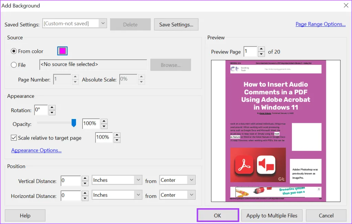Click the Vertical Distance input field

pos(70,180)
